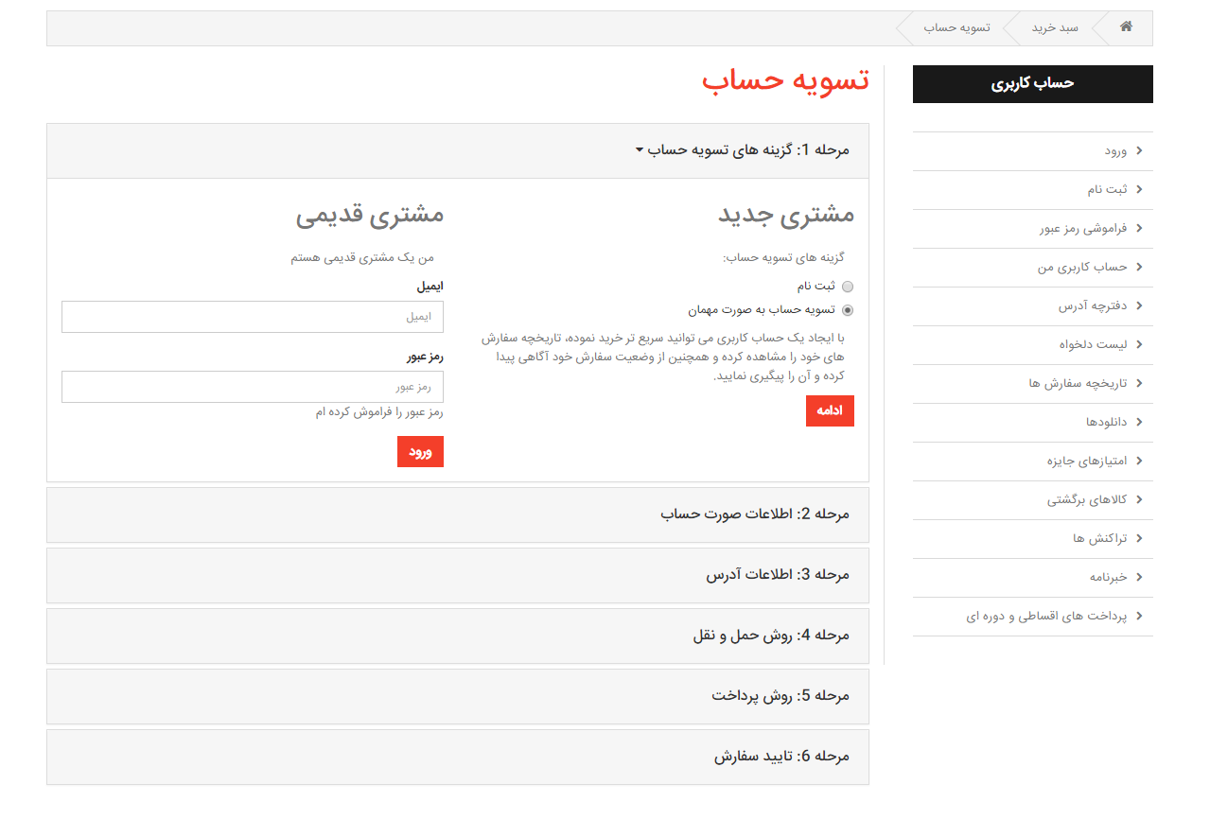Click the ایمیل input field
The width and height of the screenshot is (1210, 819).
point(253,317)
